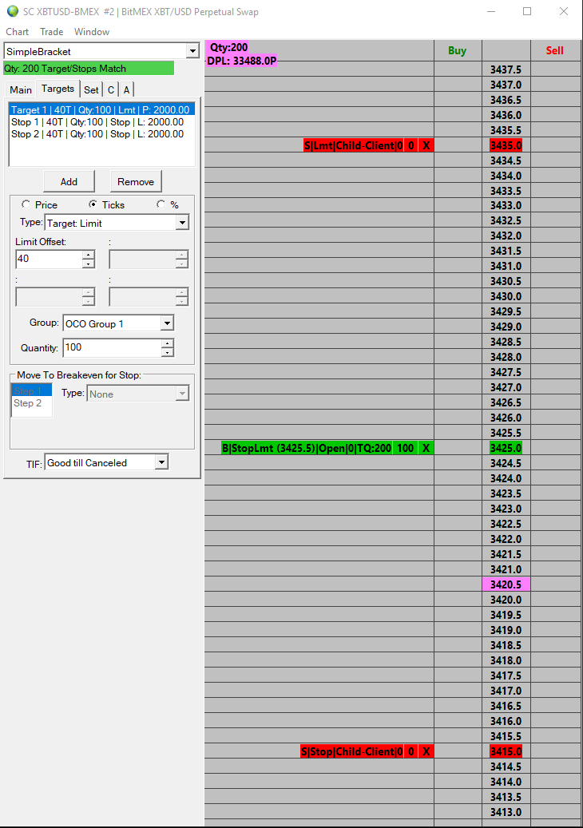
Task: Click the S|Stop|Child-Client order label
Action: (351, 751)
